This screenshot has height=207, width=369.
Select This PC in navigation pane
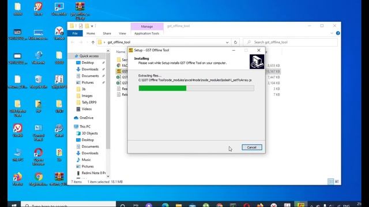85,126
